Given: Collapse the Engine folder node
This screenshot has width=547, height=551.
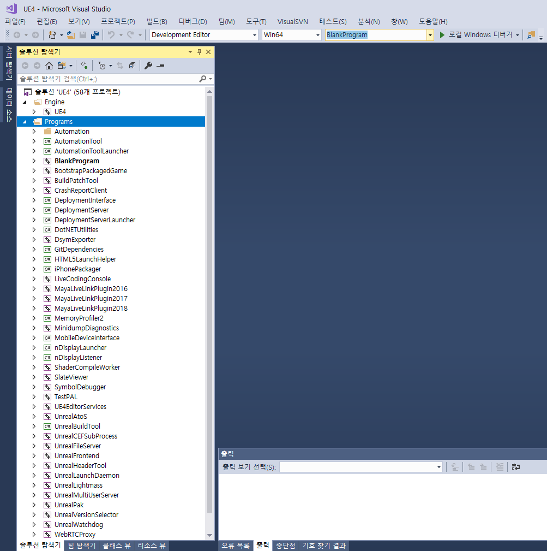Looking at the screenshot, I should pyautogui.click(x=25, y=102).
